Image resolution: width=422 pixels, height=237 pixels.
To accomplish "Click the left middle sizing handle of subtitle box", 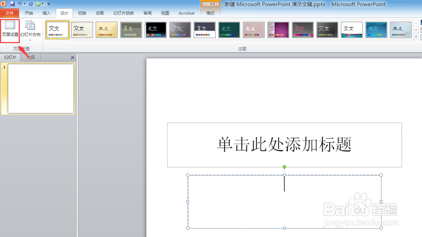I will (x=188, y=202).
